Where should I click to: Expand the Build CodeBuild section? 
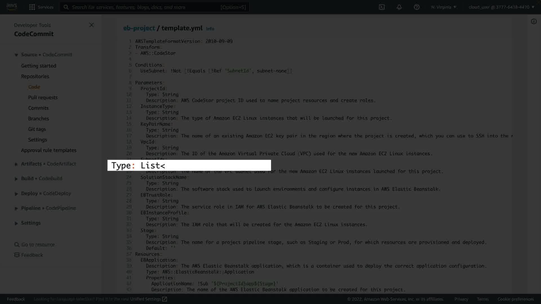pos(16,179)
